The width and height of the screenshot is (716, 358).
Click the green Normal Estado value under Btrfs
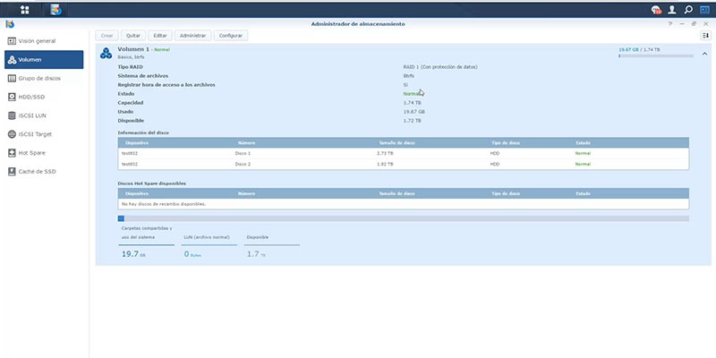(411, 94)
